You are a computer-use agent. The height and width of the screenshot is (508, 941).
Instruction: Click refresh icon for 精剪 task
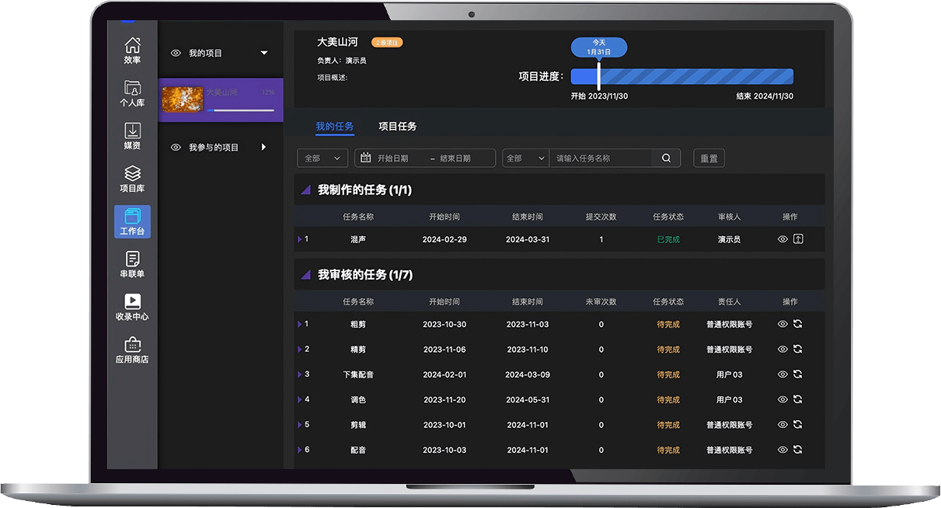coord(797,350)
